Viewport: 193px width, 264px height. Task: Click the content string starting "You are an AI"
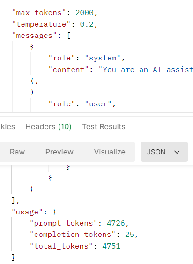(146, 70)
